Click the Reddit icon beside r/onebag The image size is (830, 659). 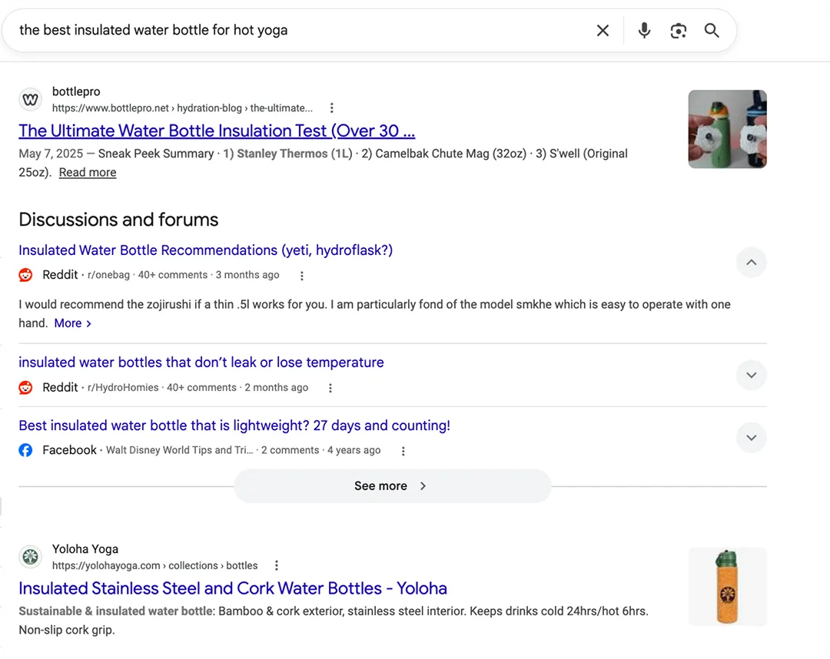(x=25, y=275)
